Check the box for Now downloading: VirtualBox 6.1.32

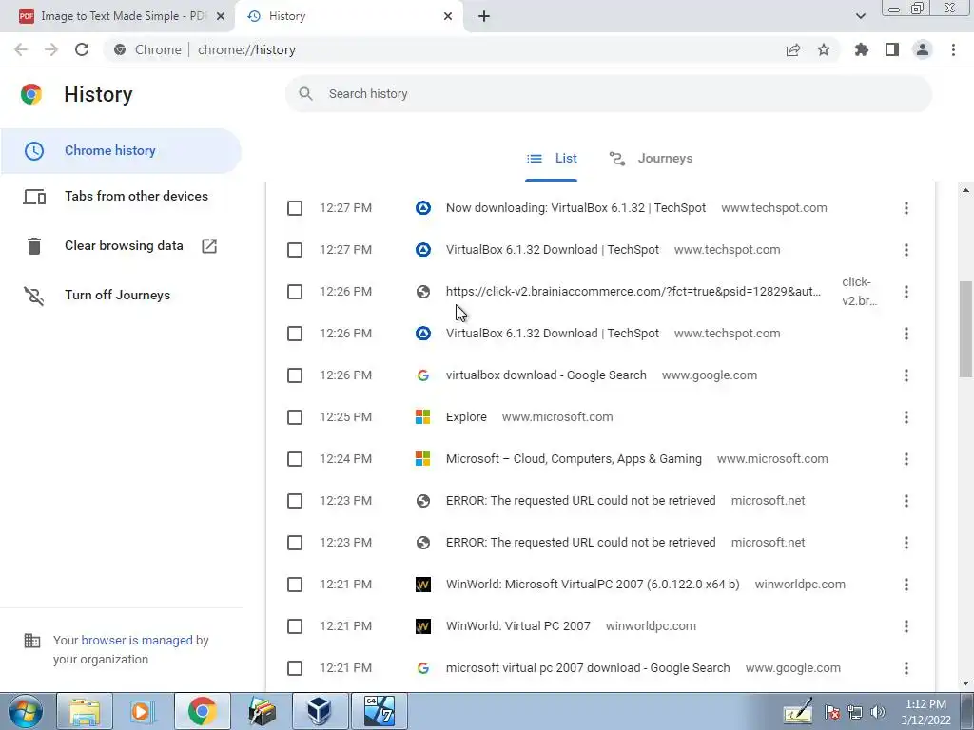[x=295, y=208]
